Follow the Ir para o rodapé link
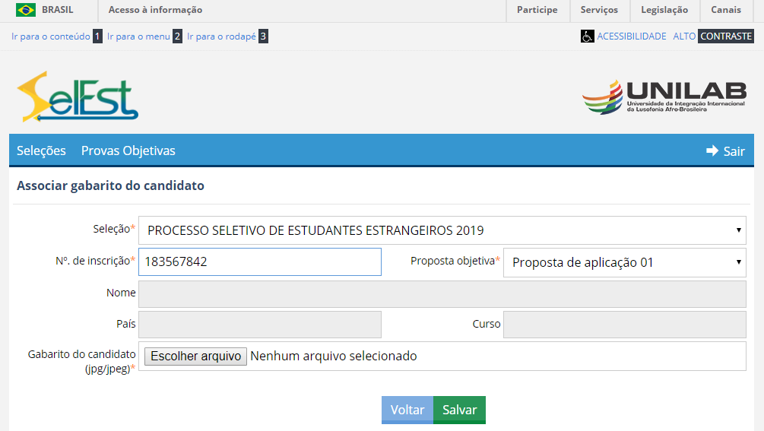The width and height of the screenshot is (764, 431). (x=227, y=36)
